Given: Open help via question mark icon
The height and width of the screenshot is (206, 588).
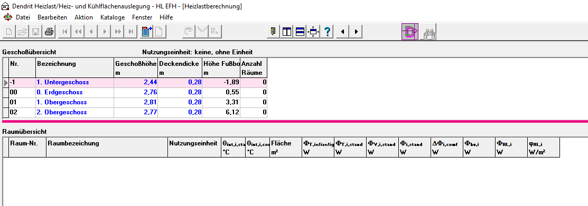Looking at the screenshot, I should tap(326, 32).
